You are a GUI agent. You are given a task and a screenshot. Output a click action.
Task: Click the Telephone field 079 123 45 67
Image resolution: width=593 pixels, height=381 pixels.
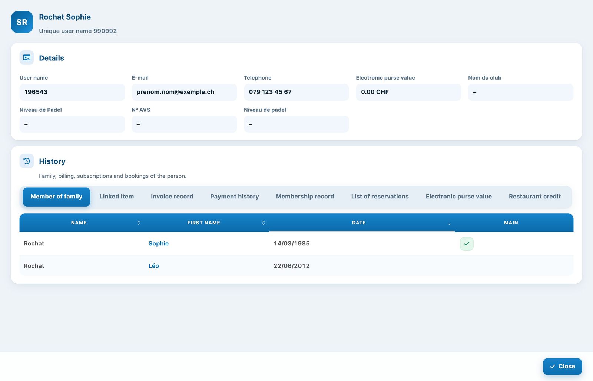[x=296, y=92]
